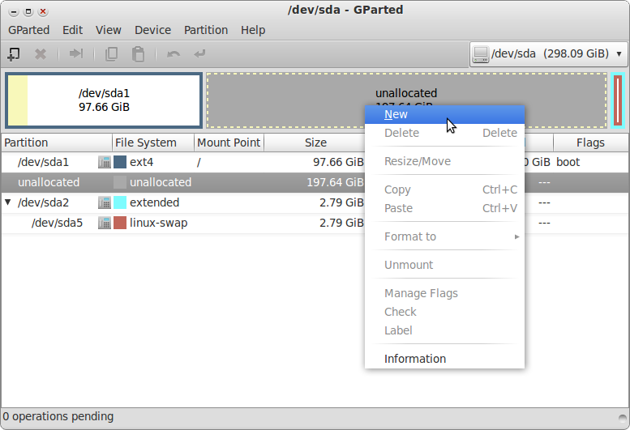Open the /dev/sda device selector dropdown
This screenshot has width=630, height=430.
(548, 53)
